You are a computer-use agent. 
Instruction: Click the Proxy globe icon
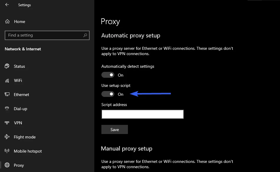[x=7, y=165]
